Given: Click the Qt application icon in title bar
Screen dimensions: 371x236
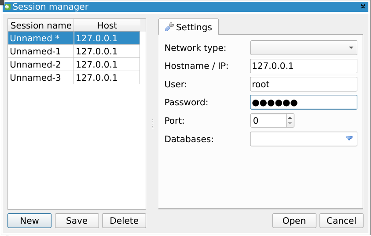Looking at the screenshot, I should coord(7,7).
